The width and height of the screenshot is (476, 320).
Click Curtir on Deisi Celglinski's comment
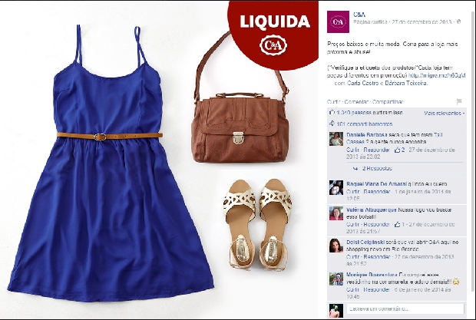point(352,256)
